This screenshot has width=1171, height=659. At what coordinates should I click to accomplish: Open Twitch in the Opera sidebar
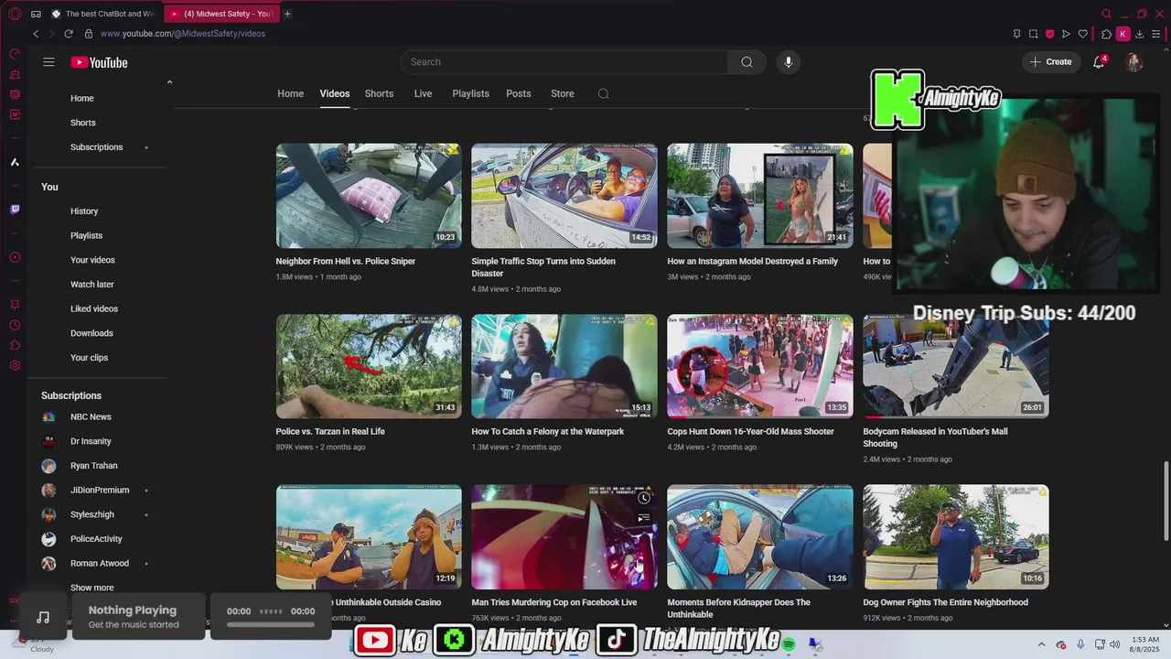[15, 210]
